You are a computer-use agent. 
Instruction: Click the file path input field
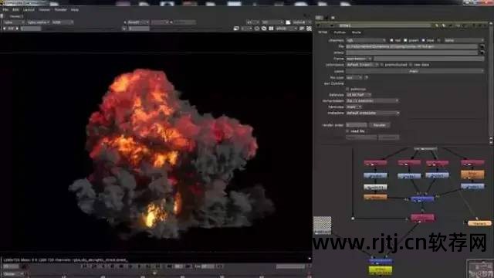[411, 46]
